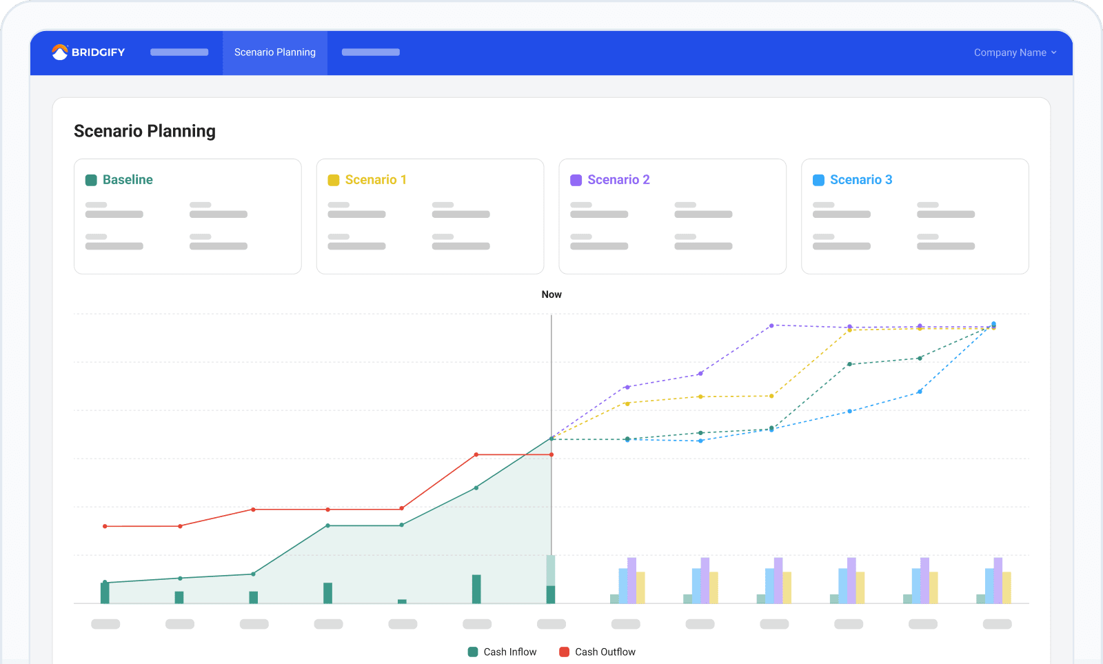Click the chevron beside Company Name
This screenshot has width=1103, height=664.
[1053, 52]
